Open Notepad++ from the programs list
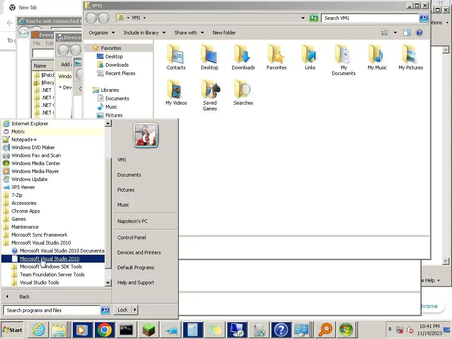The width and height of the screenshot is (452, 339). pos(24,139)
